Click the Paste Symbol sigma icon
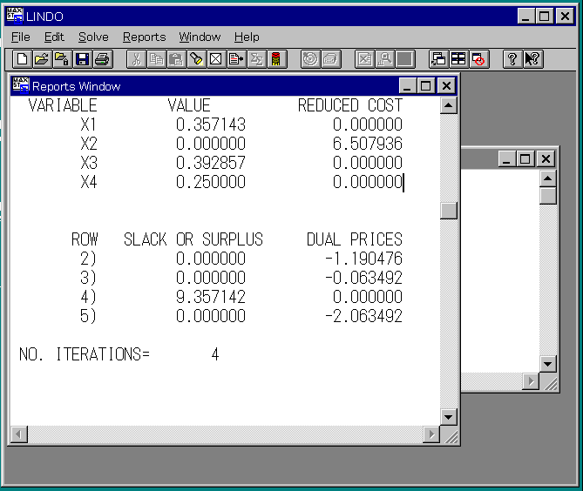Screen dimensions: 583x491 point(256,59)
